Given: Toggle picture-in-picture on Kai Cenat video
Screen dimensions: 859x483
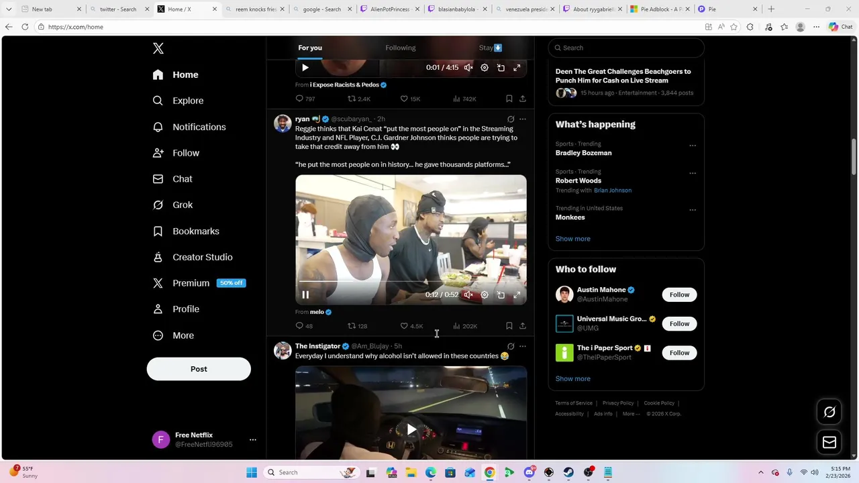Looking at the screenshot, I should [x=501, y=294].
